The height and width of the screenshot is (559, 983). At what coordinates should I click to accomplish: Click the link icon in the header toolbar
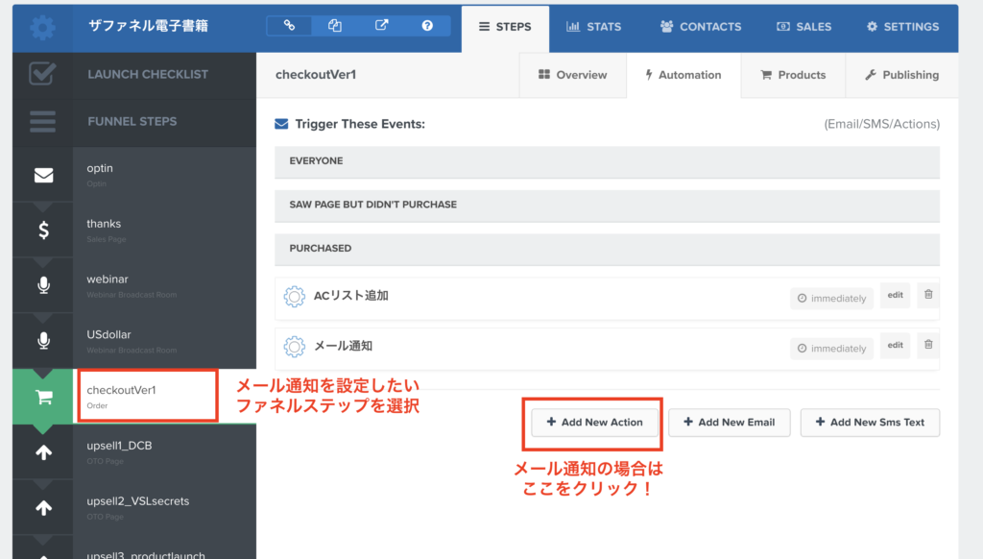289,26
